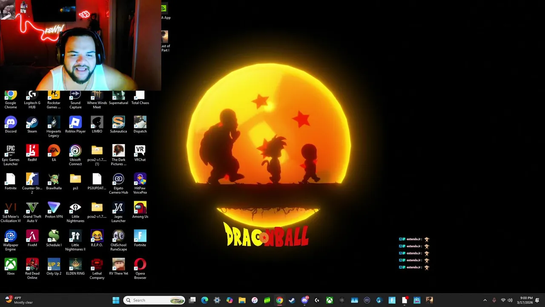This screenshot has height=307, width=545.
Task: Click the taskbar Search box
Action: pos(154,300)
